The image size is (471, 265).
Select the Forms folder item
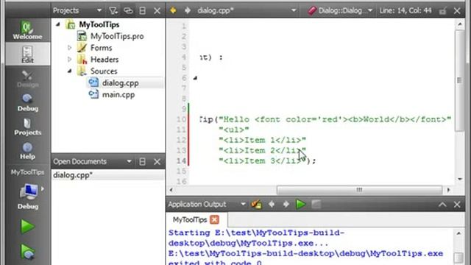click(101, 48)
